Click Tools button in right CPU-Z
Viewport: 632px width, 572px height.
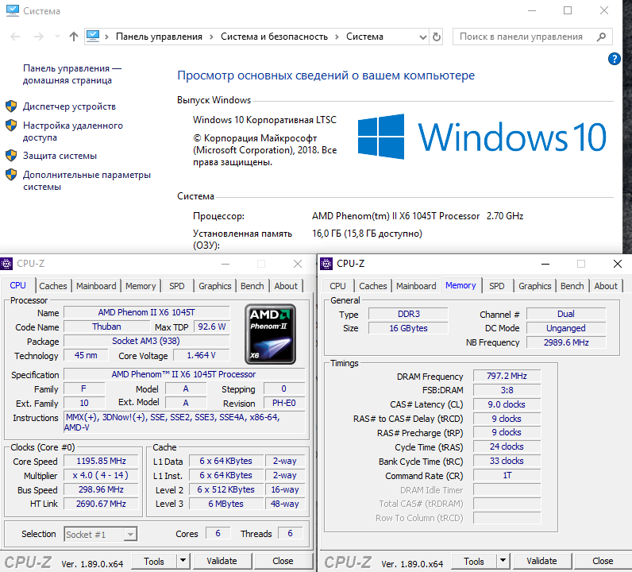click(473, 562)
